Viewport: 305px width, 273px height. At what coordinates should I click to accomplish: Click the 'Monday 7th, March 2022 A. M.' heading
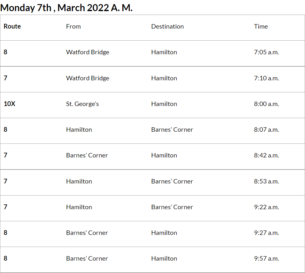pos(66,8)
